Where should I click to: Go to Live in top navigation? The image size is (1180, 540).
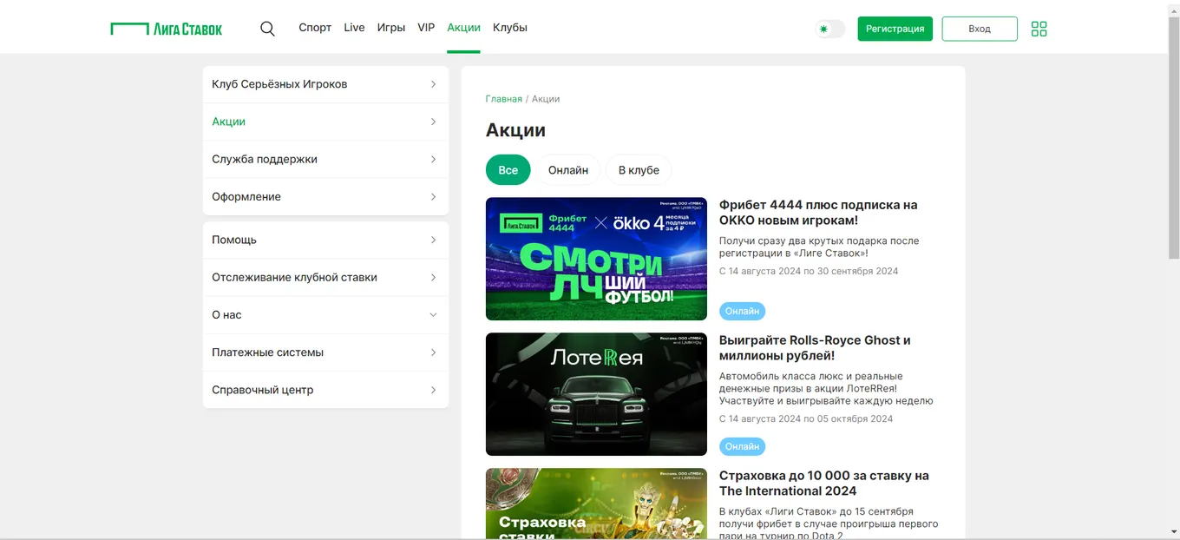[354, 28]
